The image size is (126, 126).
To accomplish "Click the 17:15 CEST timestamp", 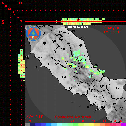I will coord(112,32).
